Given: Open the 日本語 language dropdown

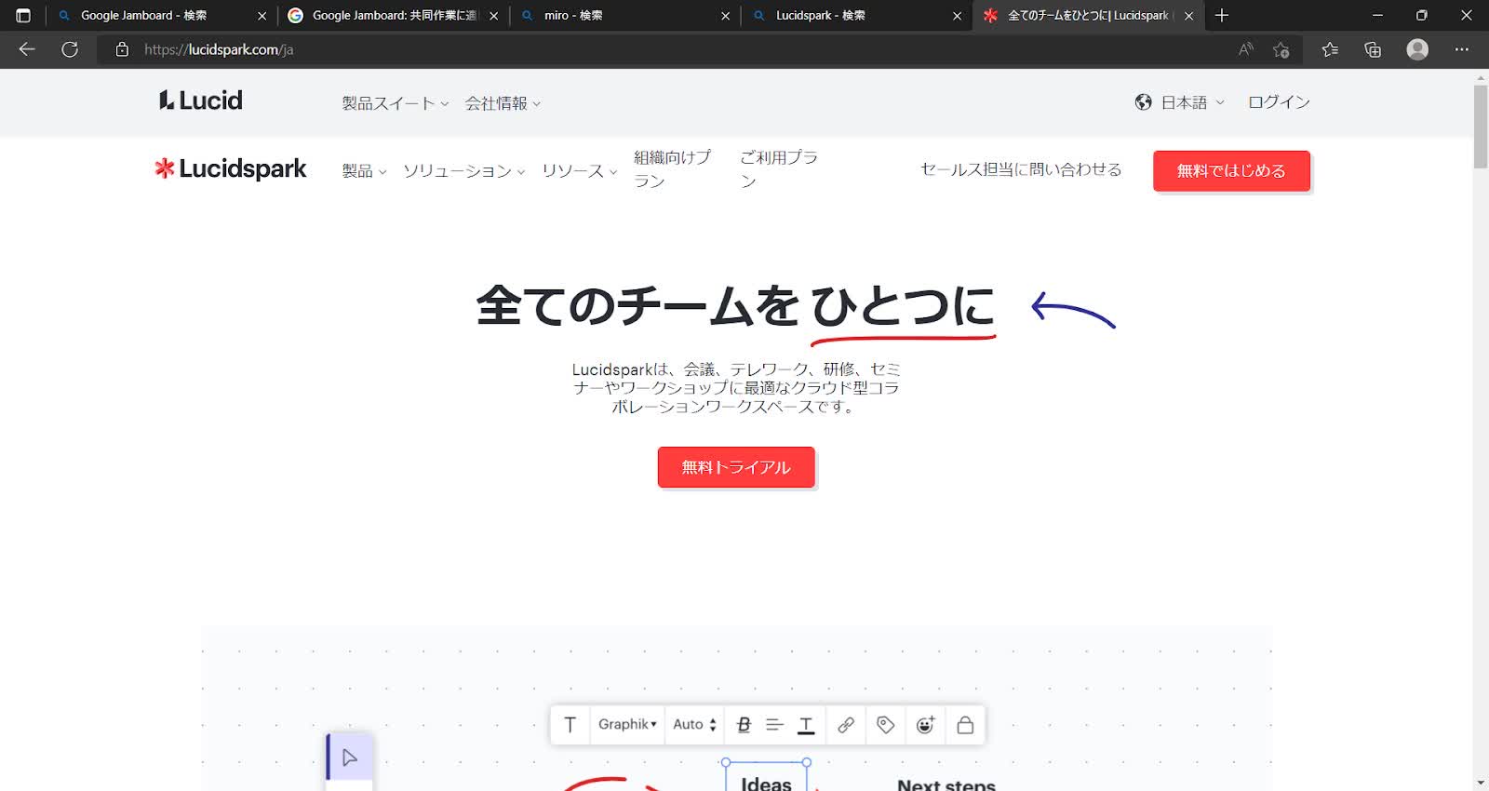Looking at the screenshot, I should [1192, 102].
